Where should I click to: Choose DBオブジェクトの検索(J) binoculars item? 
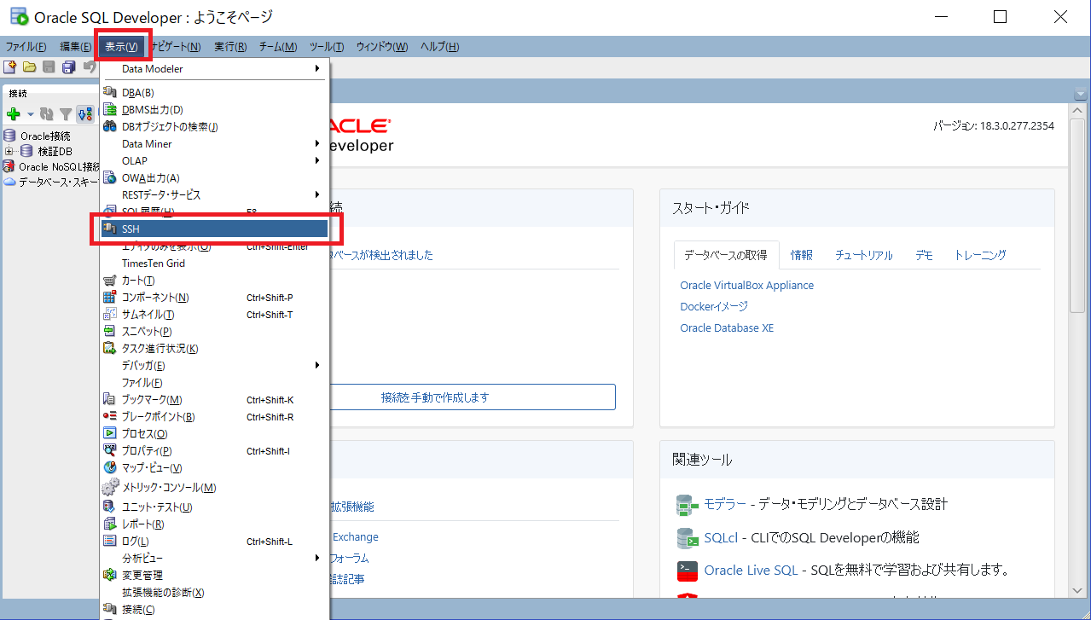click(x=214, y=126)
